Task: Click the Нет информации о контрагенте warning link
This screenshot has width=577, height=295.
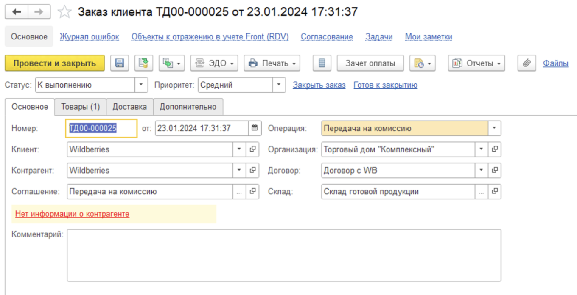Action: click(72, 214)
